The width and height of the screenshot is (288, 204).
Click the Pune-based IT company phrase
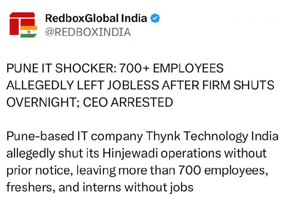click(75, 137)
